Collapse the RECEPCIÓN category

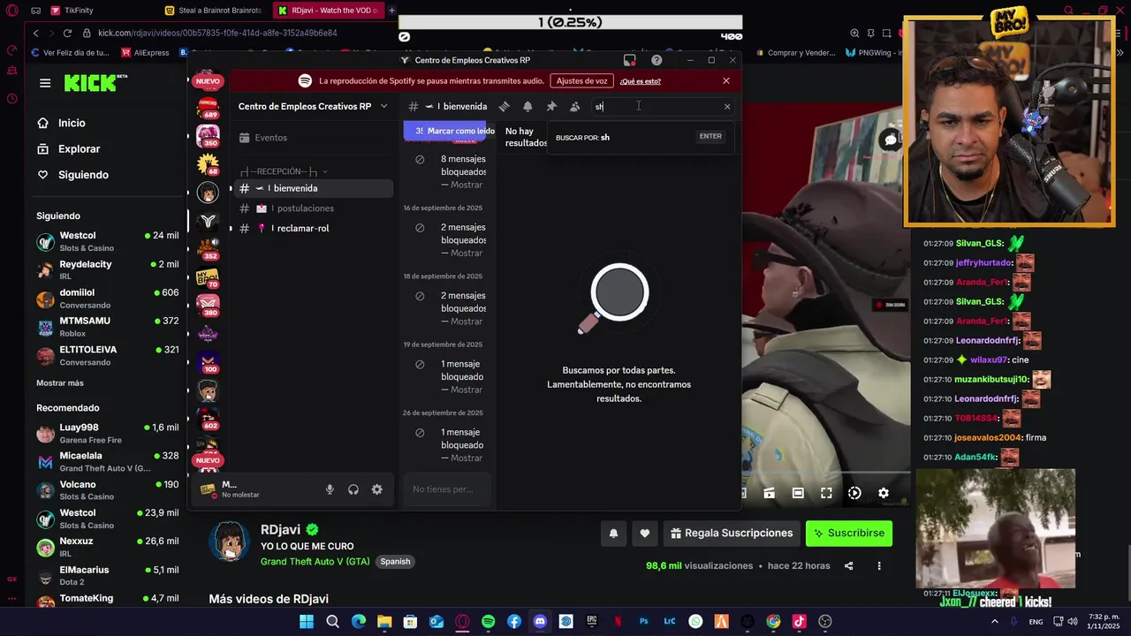pos(283,171)
